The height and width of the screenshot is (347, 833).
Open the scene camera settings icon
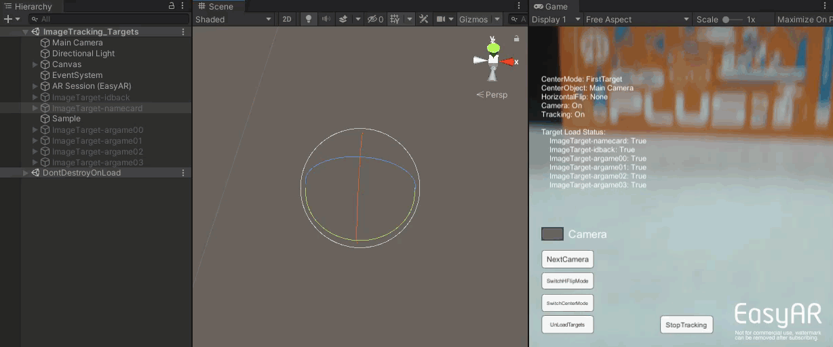coord(442,19)
